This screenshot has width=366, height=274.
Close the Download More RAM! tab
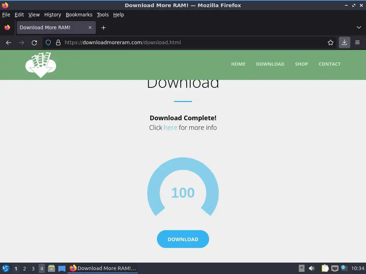click(90, 27)
